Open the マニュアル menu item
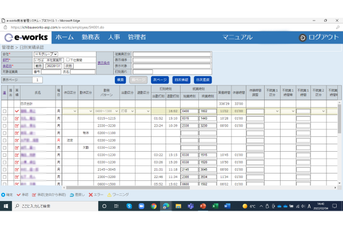This screenshot has height=229, width=343. (238, 37)
